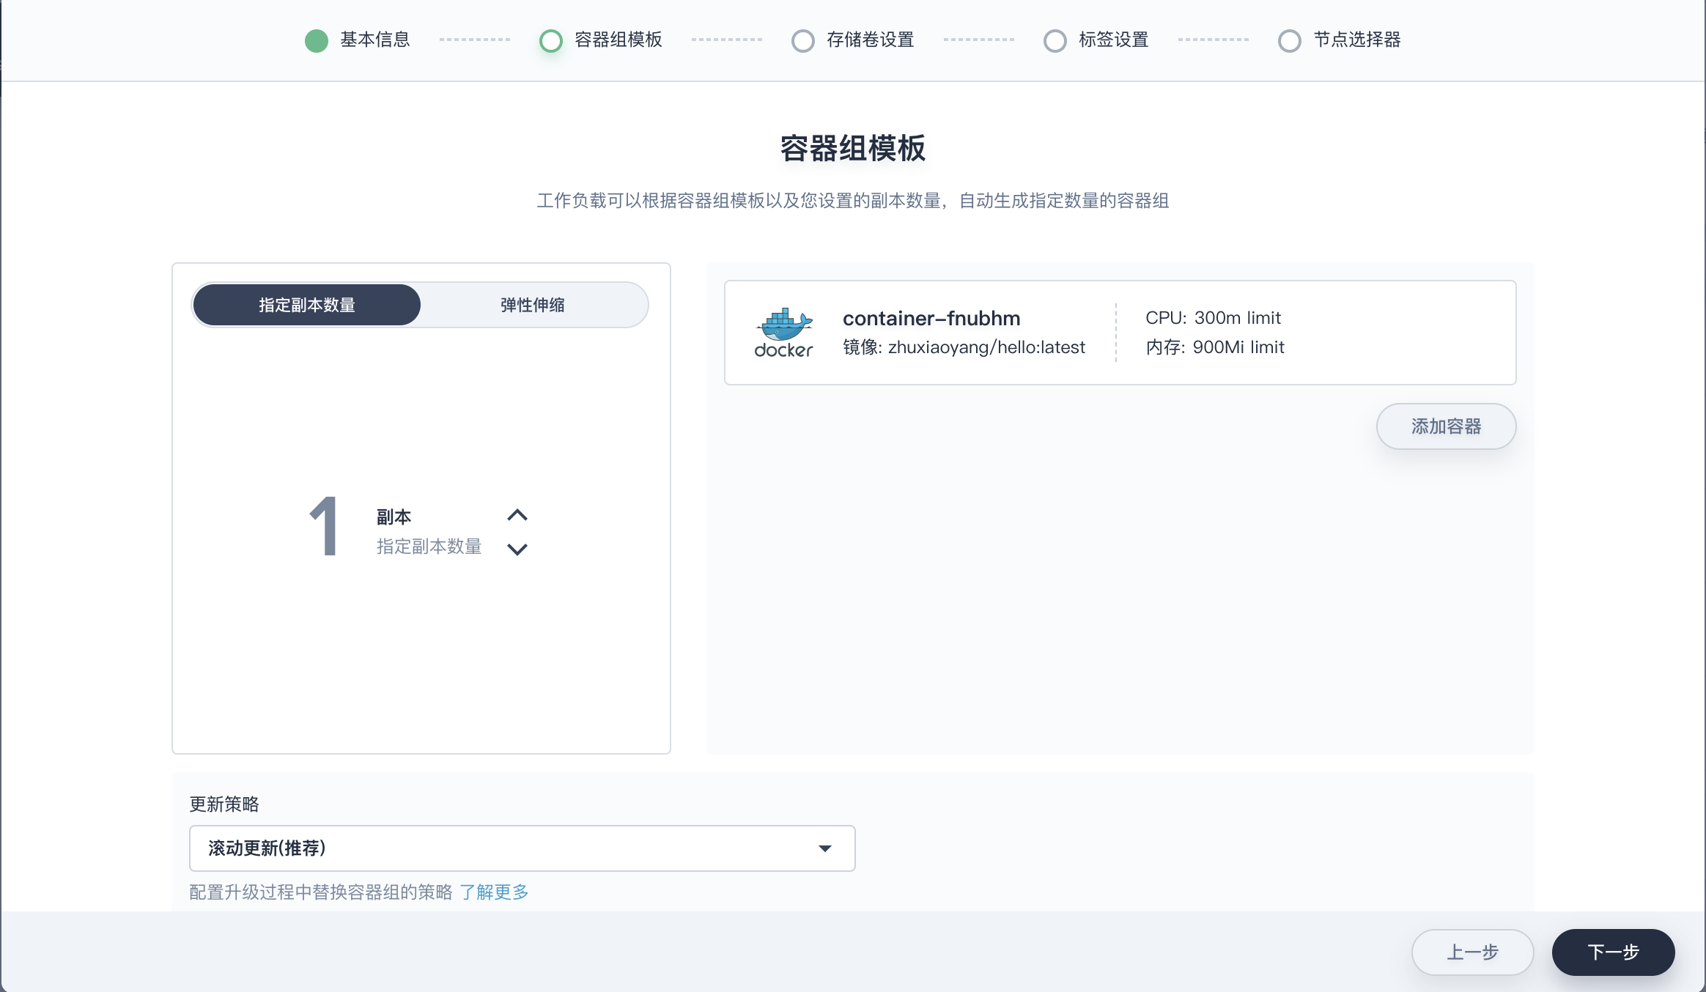Click the 添加容器 button
This screenshot has width=1706, height=992.
click(x=1446, y=426)
